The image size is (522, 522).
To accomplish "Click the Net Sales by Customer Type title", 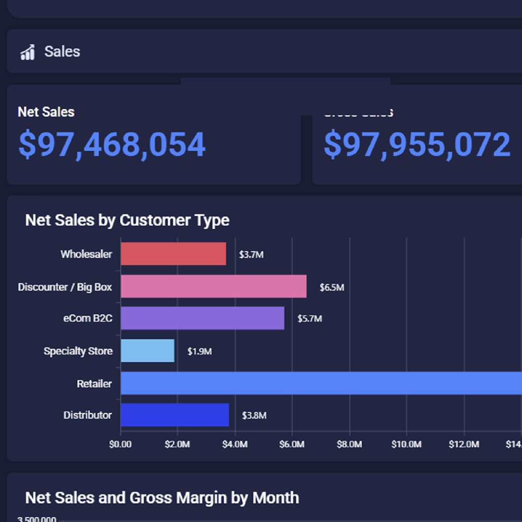I will pyautogui.click(x=127, y=220).
